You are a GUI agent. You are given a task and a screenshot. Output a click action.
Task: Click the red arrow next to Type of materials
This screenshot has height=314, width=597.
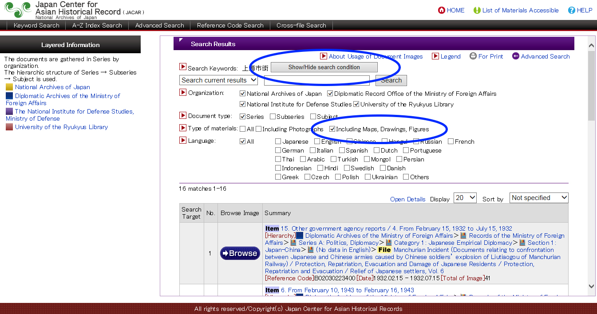[183, 128]
